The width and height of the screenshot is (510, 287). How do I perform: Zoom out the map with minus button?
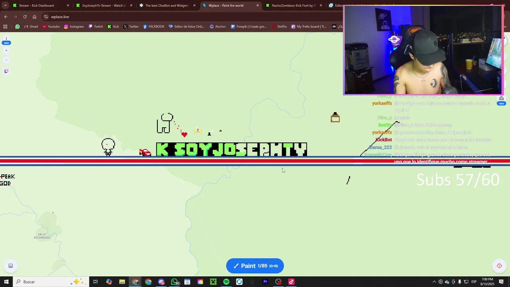(x=6, y=60)
